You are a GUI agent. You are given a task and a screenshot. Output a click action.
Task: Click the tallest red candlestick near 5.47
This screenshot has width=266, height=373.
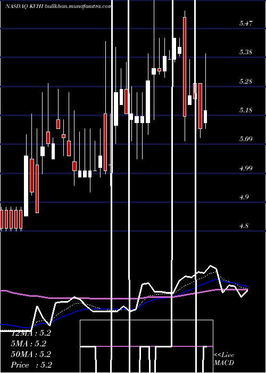coord(185,67)
